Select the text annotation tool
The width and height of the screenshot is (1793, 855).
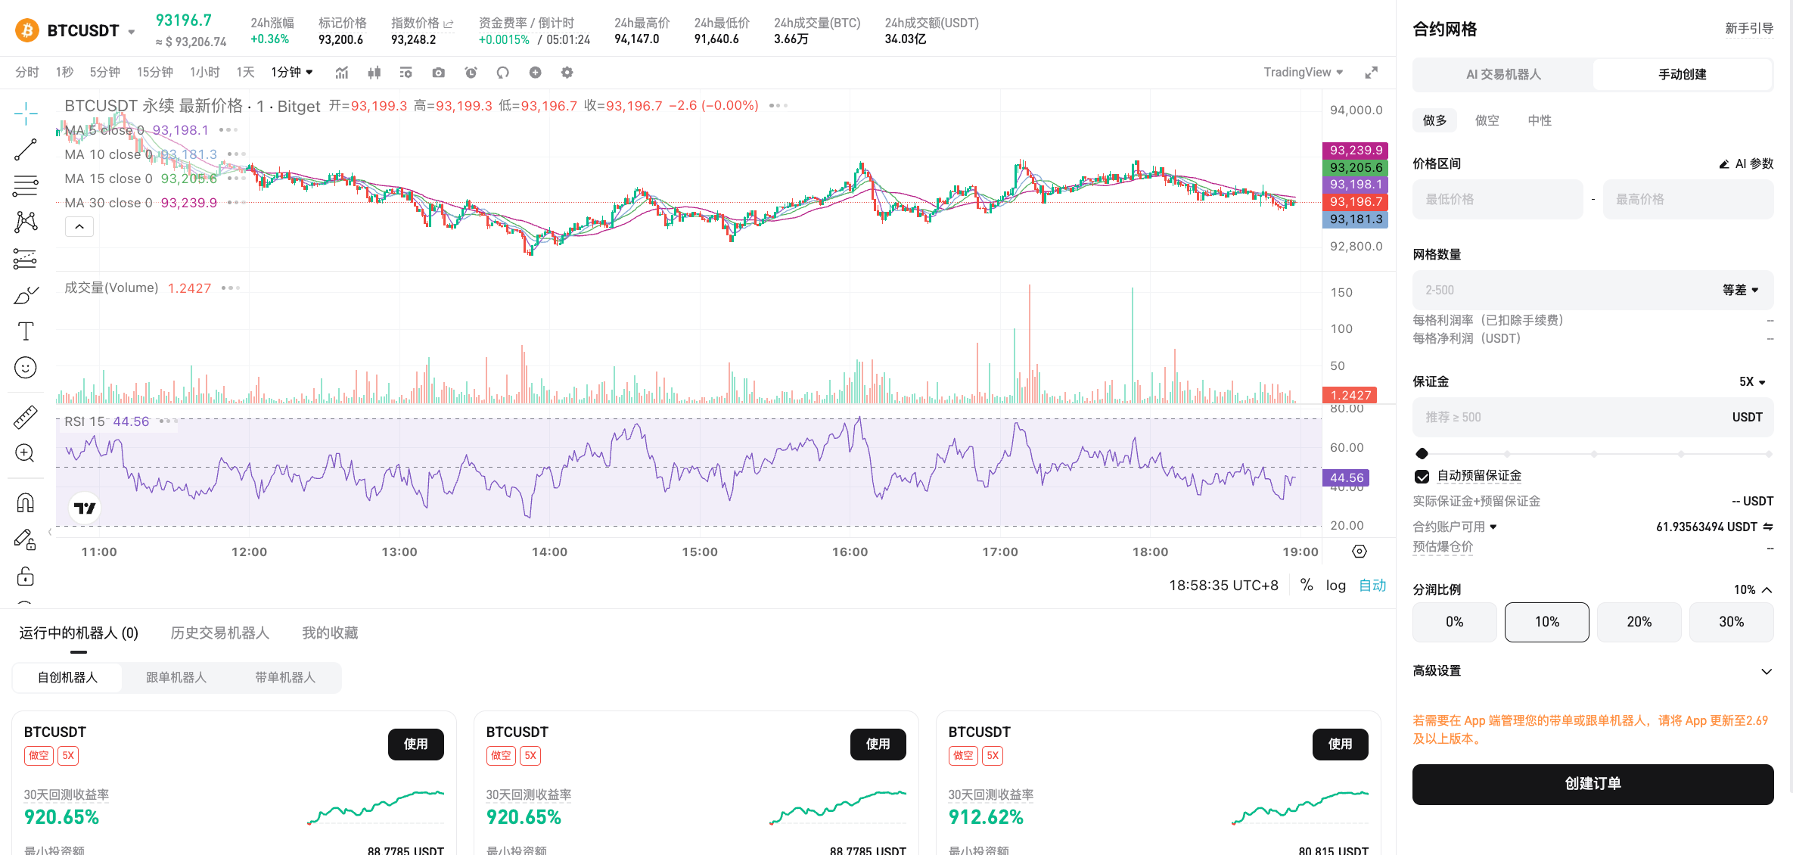[x=25, y=331]
